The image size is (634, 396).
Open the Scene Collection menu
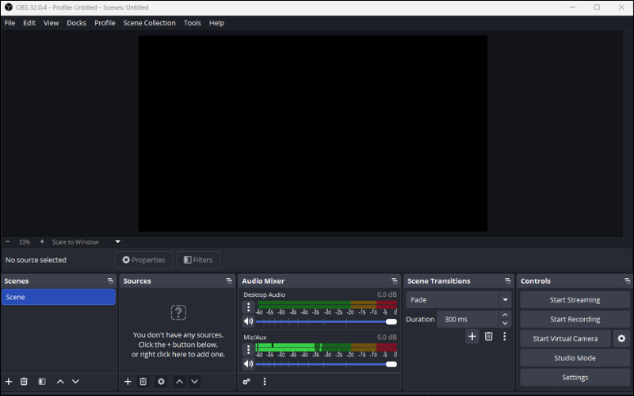click(x=149, y=23)
